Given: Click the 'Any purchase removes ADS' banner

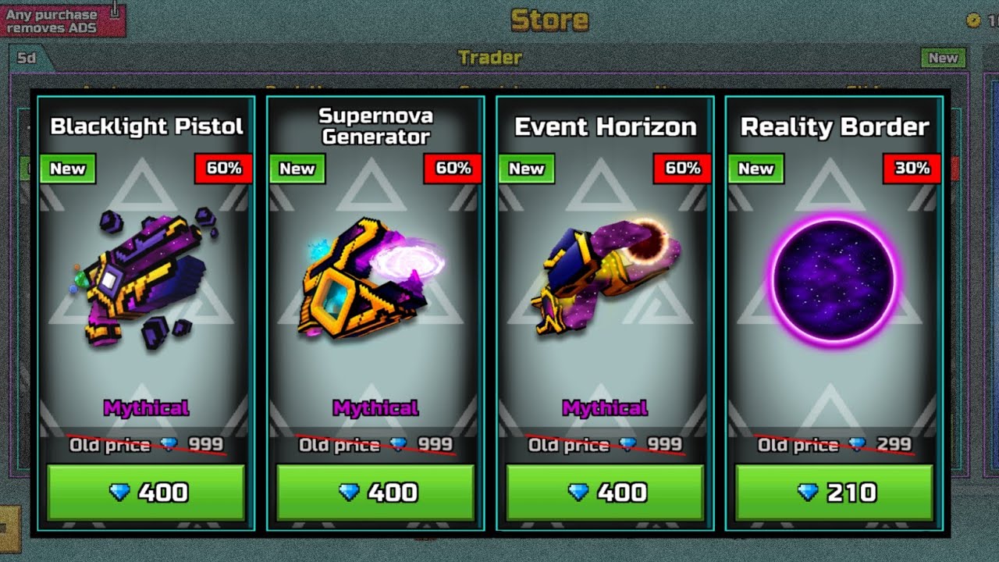Looking at the screenshot, I should tap(62, 20).
